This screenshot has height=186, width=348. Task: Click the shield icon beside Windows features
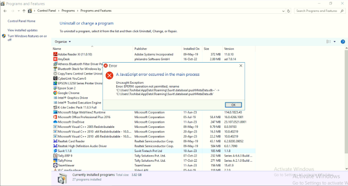tap(4, 36)
